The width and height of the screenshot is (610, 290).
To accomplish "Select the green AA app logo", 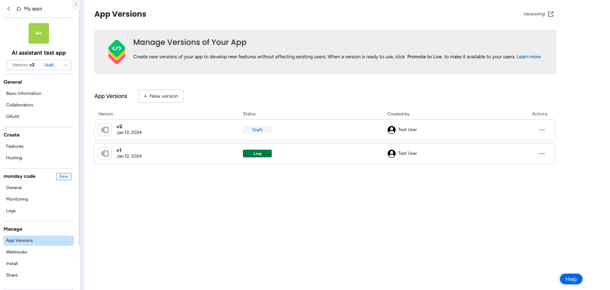I will coord(39,33).
